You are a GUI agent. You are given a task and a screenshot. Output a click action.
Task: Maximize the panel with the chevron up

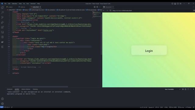coord(191,89)
